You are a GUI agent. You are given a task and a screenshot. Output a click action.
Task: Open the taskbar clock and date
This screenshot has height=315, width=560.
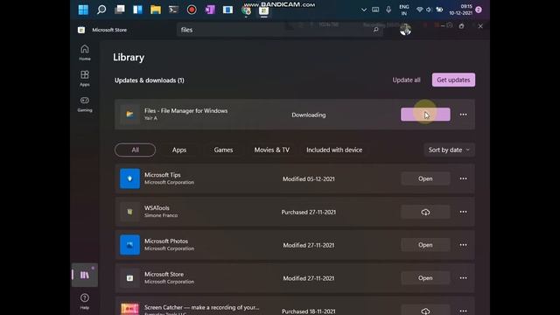[461, 10]
